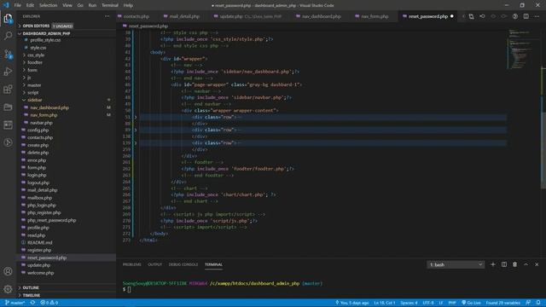Maximize the terminal panel with chevron up
This screenshot has width=546, height=307.
click(x=526, y=264)
